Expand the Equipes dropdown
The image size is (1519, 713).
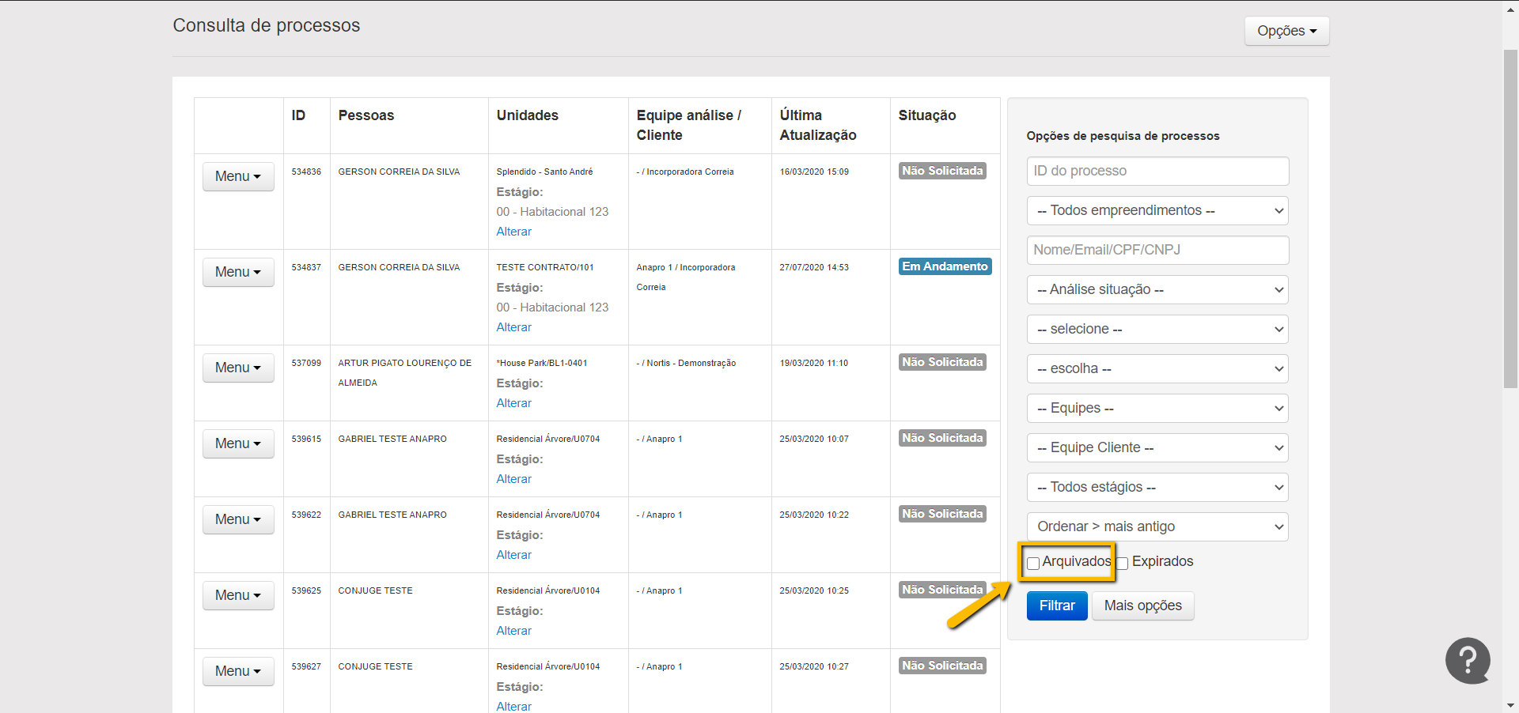tap(1157, 409)
